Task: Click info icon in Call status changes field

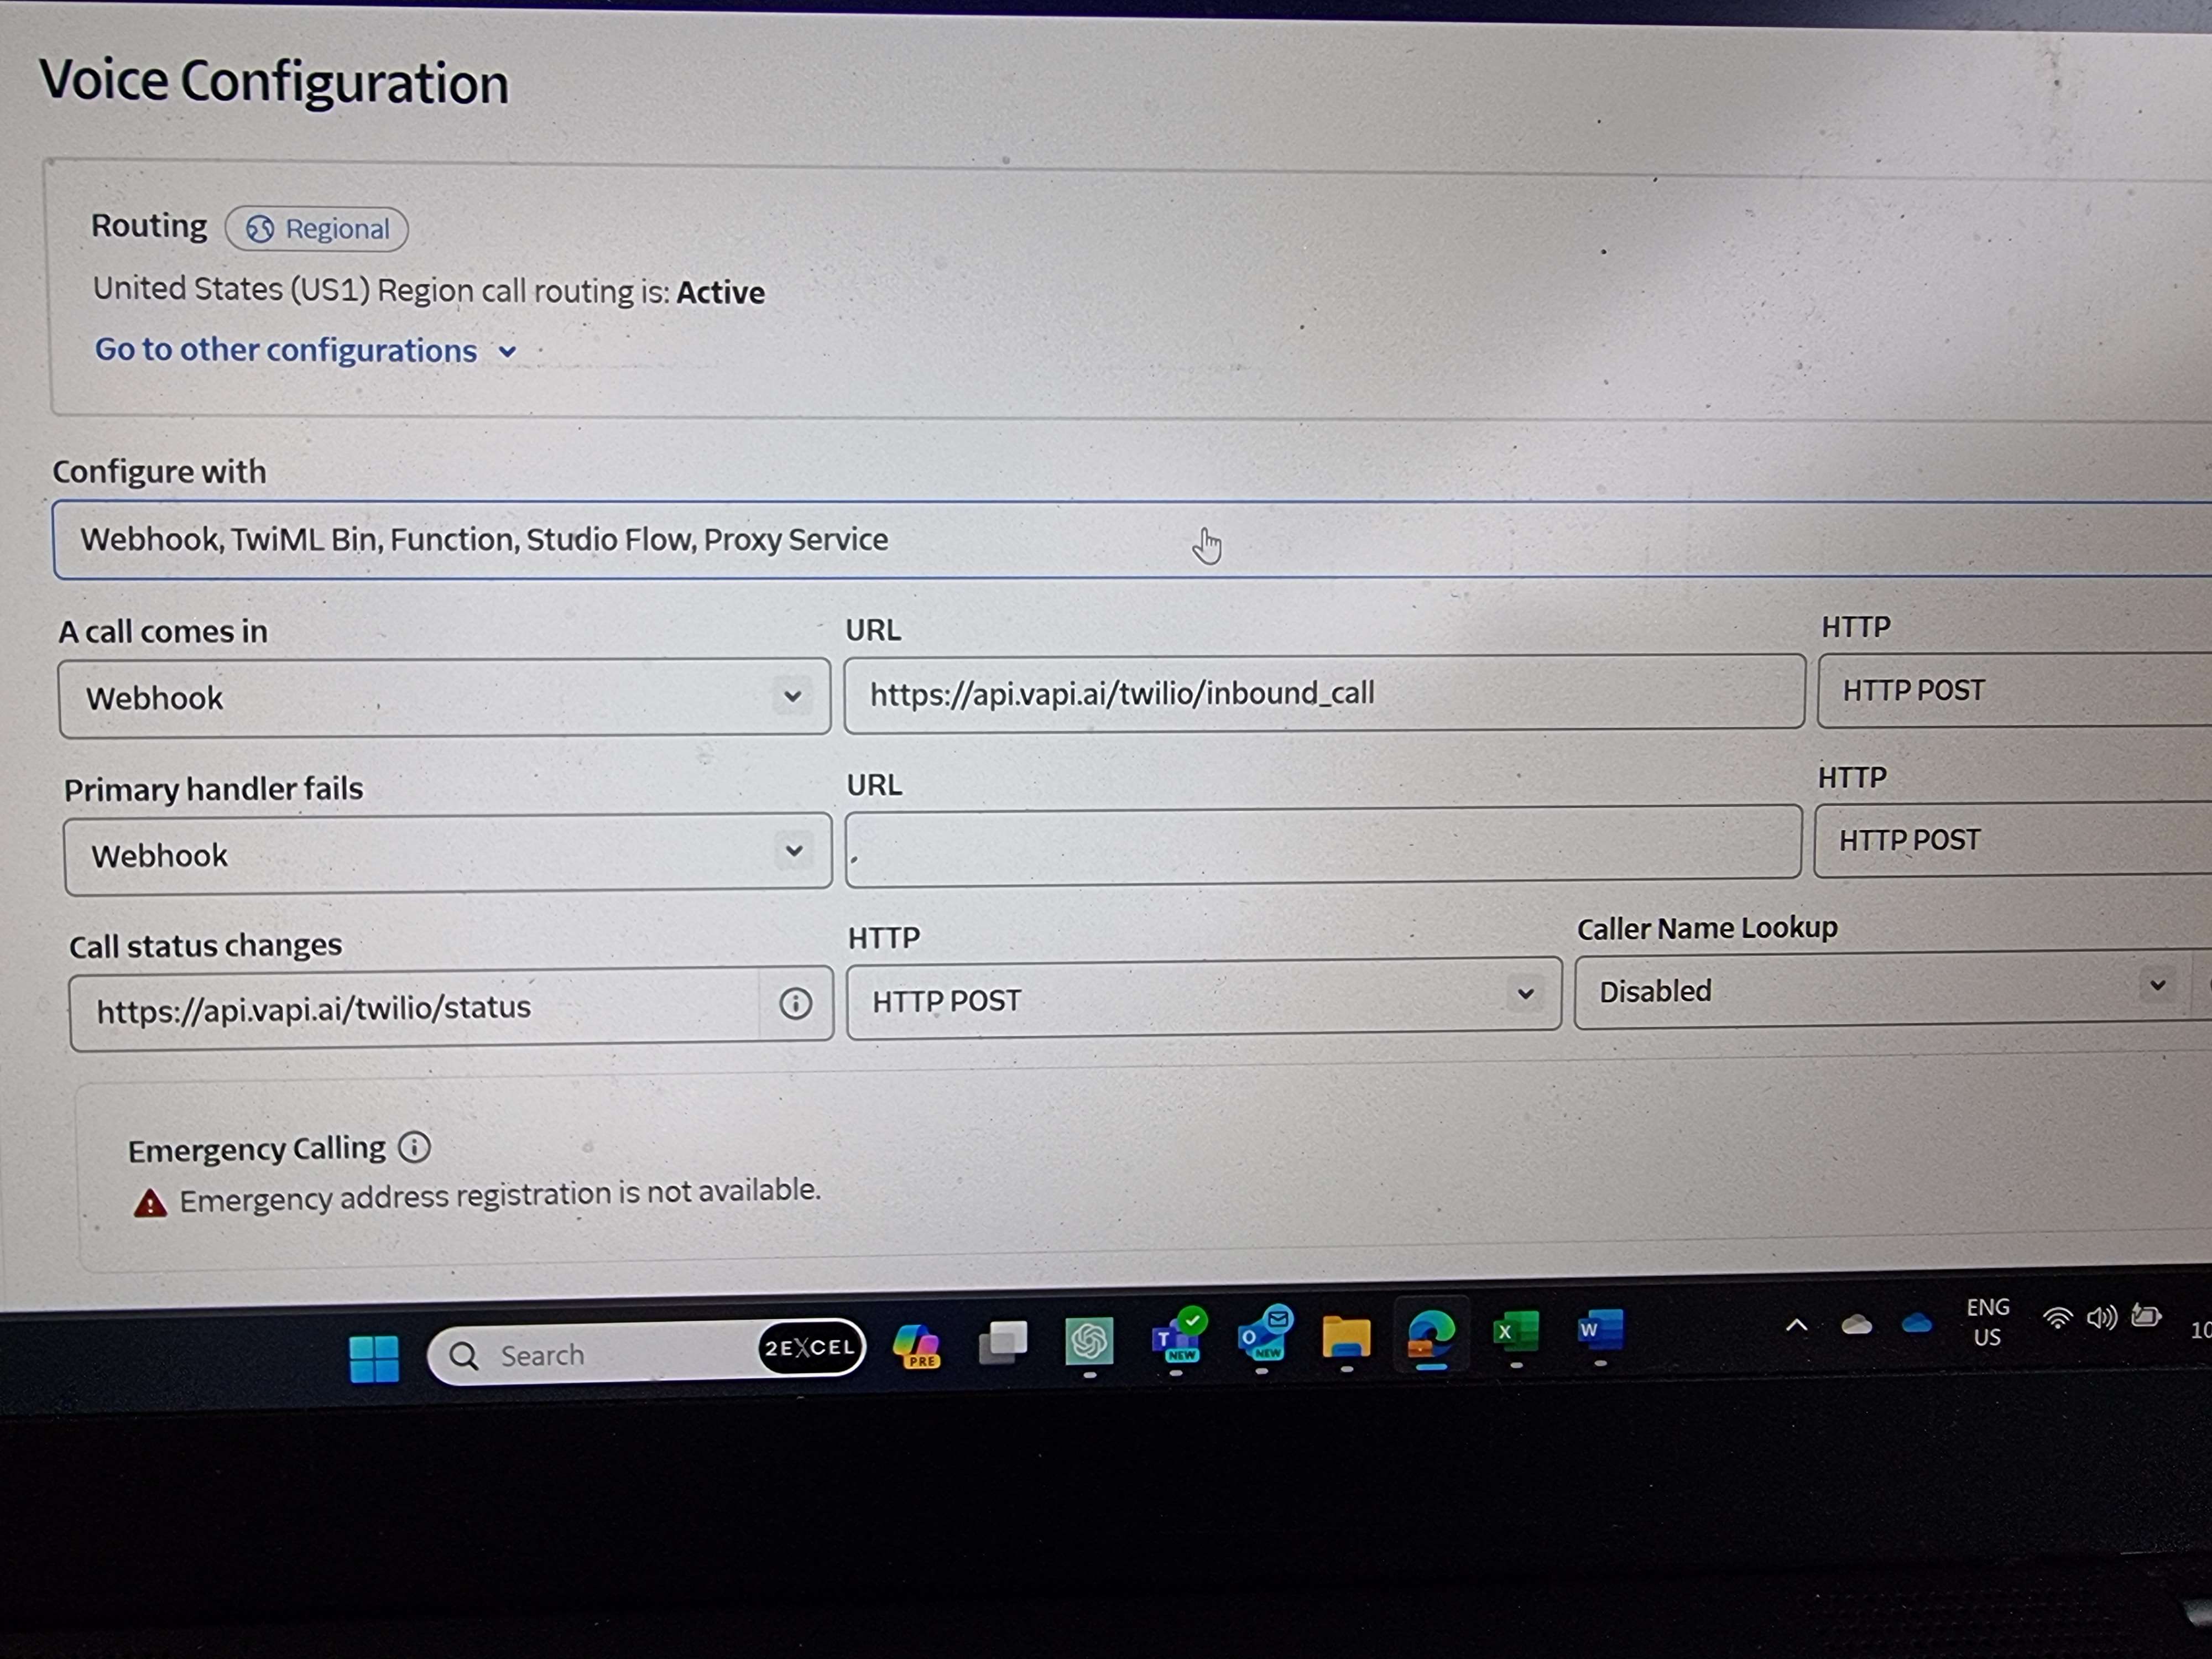Action: 795,1003
